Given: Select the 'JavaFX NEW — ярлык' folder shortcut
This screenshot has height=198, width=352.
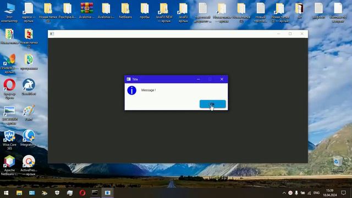Looking at the screenshot, I should [164, 12].
